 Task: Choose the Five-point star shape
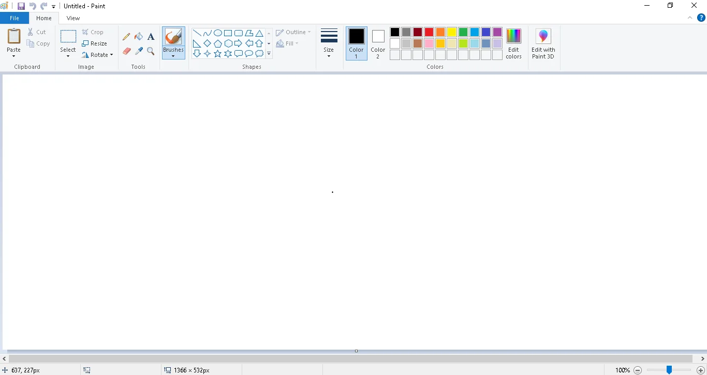tap(218, 53)
